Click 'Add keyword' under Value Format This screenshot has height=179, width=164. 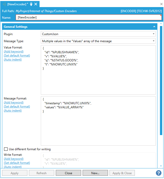pos(14,52)
